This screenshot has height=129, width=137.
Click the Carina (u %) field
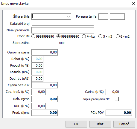[113, 92]
